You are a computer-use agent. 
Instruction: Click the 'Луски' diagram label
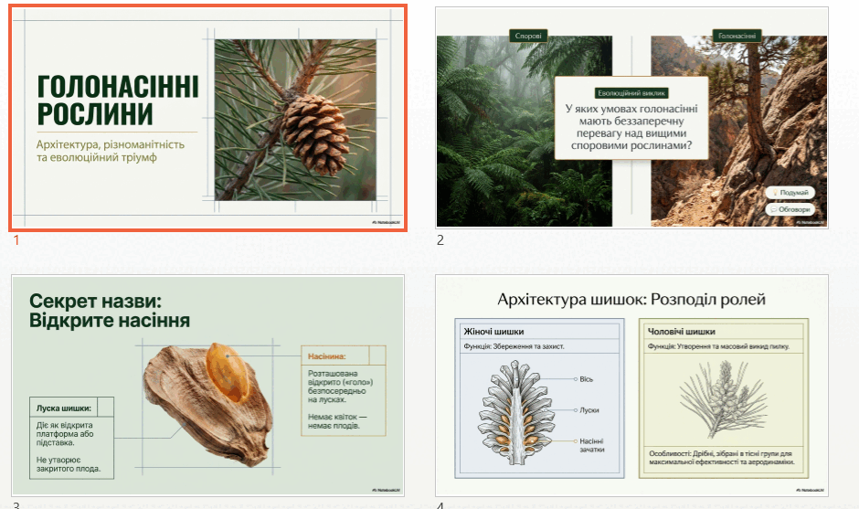tap(589, 409)
